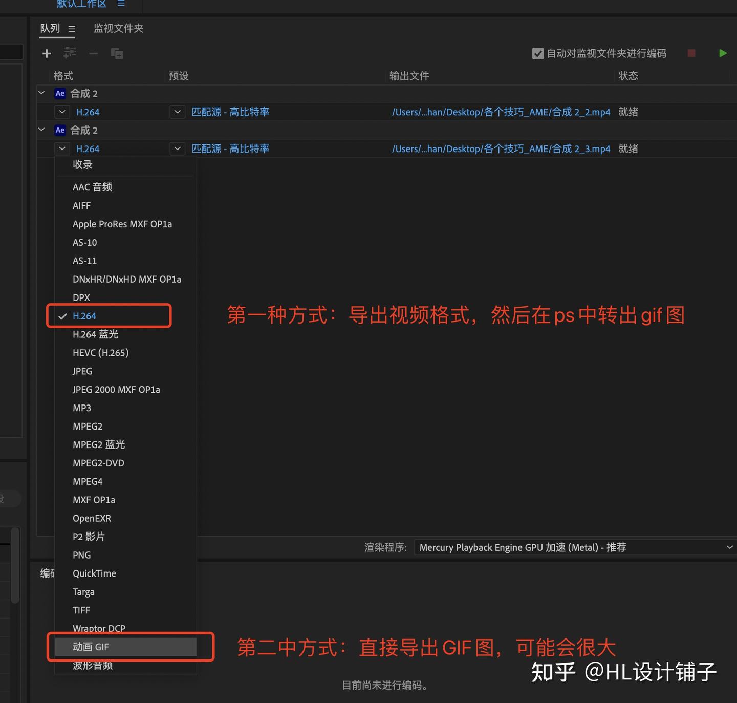This screenshot has height=703, width=737.
Task: Duplicate the selected queue item
Action: (117, 53)
